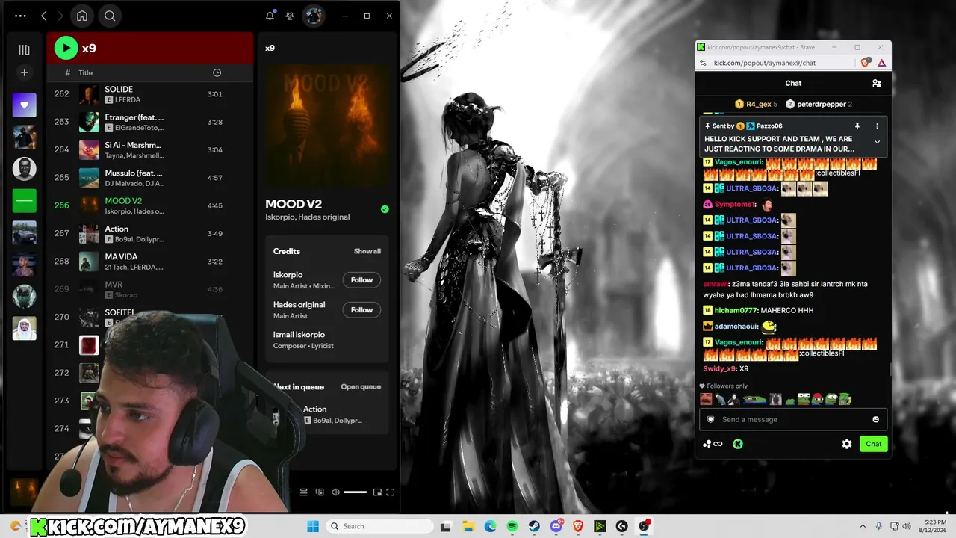
Task: Insert the red-cap Pepe emote
Action: pyautogui.click(x=817, y=399)
